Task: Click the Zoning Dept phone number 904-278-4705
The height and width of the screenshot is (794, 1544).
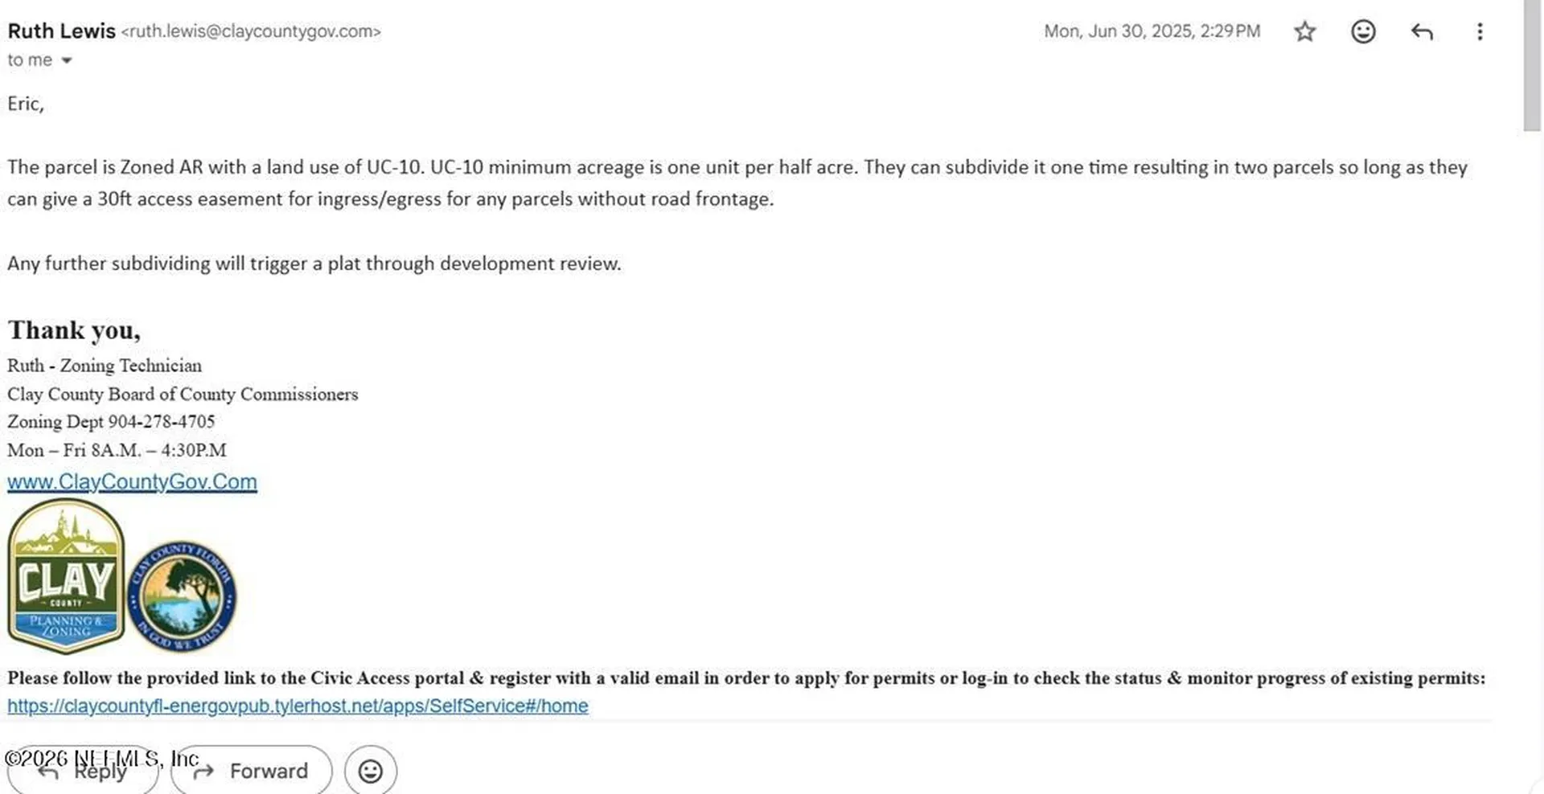Action: [162, 421]
